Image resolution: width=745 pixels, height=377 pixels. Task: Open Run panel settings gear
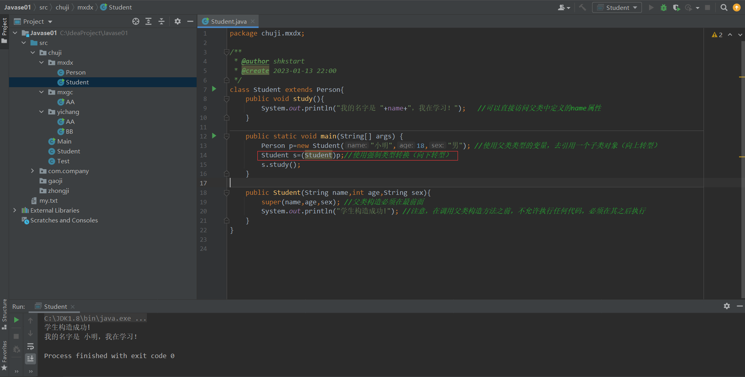pyautogui.click(x=726, y=306)
